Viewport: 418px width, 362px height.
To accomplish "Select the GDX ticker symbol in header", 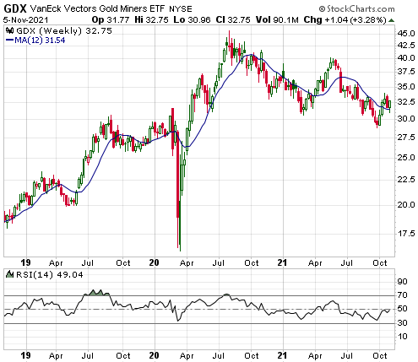I will [x=15, y=9].
